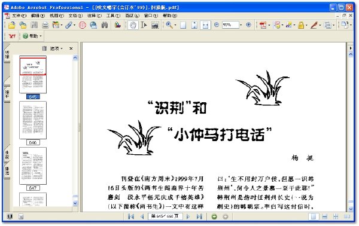The image size is (359, 226).
Task: Open the 文件 (File) menu
Action: pyautogui.click(x=19, y=16)
